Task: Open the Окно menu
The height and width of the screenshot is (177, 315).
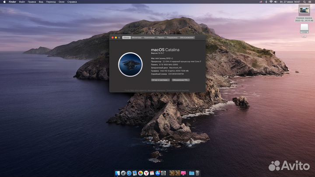Action: coord(62,2)
